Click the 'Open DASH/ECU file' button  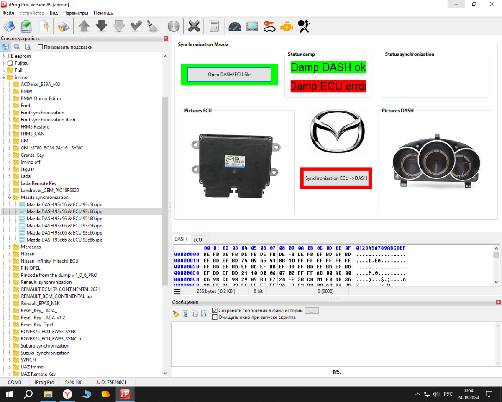[229, 75]
